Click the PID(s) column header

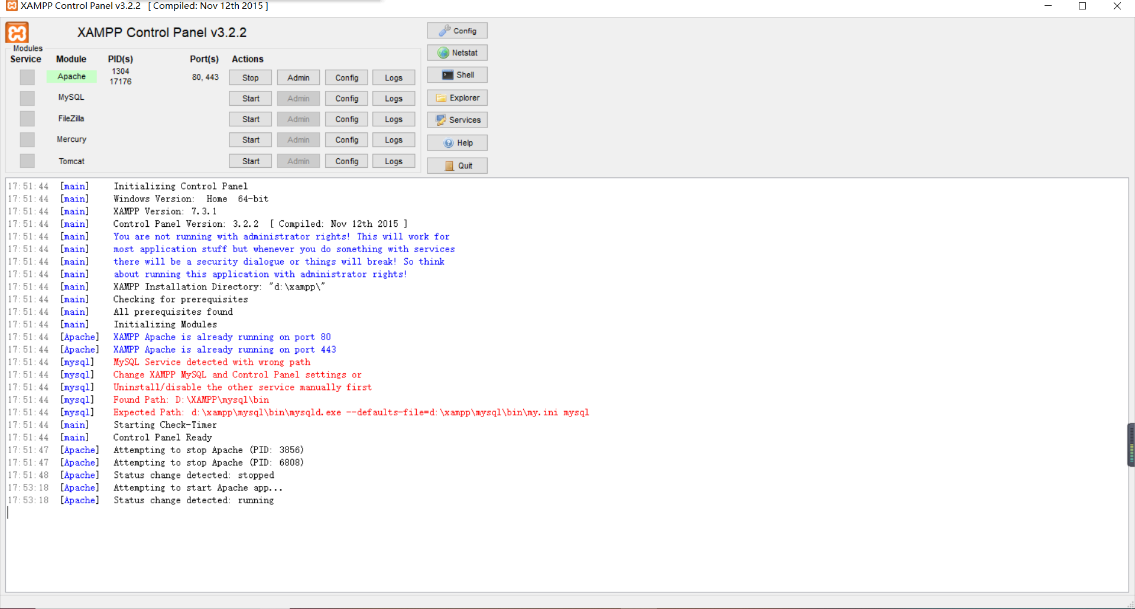[x=121, y=59]
